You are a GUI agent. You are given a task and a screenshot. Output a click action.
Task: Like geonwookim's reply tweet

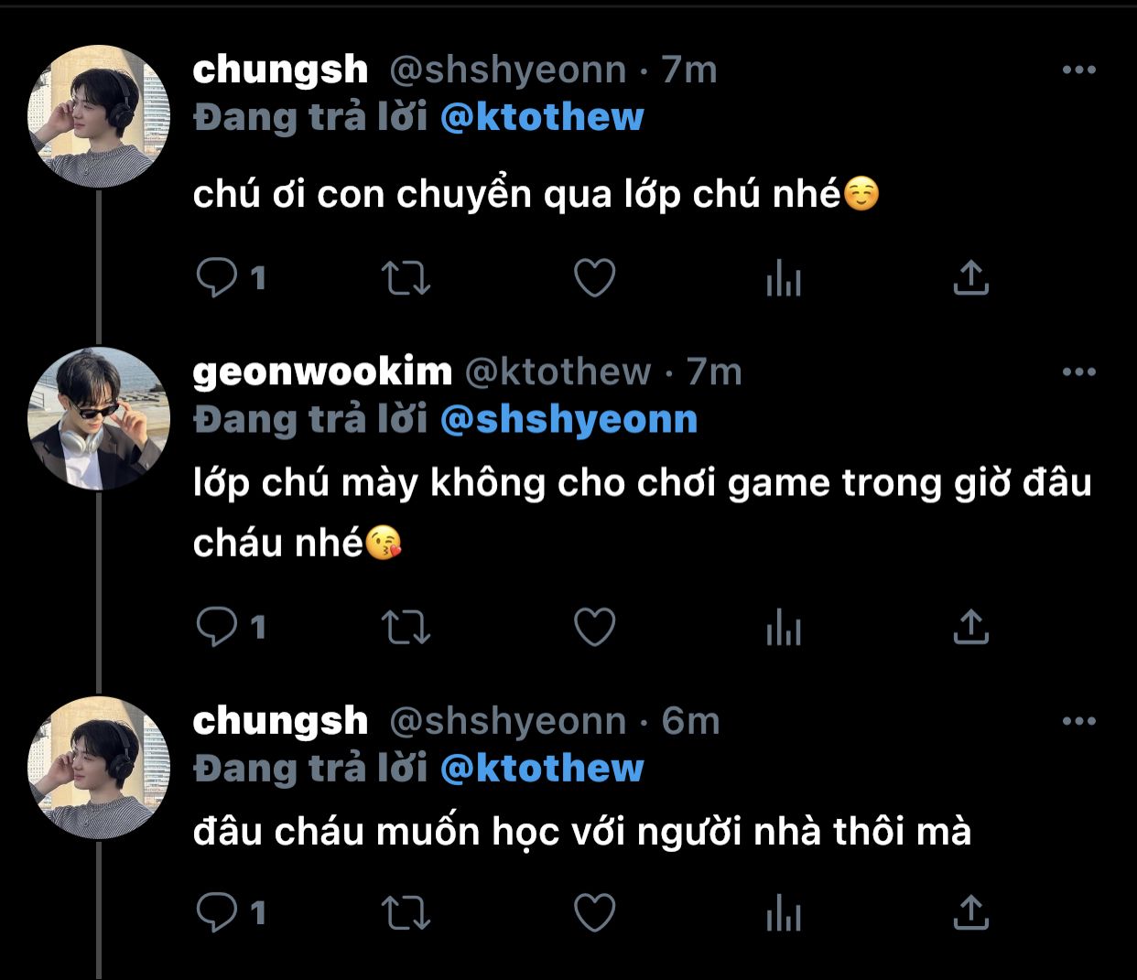click(x=594, y=628)
